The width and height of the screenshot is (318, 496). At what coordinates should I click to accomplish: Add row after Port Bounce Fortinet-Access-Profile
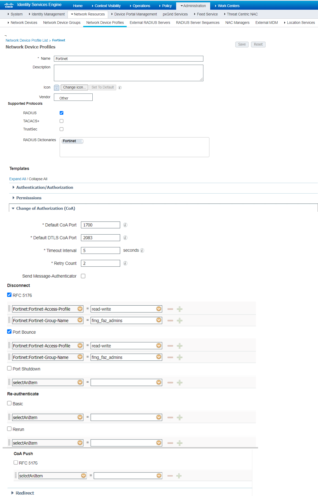pos(180,346)
